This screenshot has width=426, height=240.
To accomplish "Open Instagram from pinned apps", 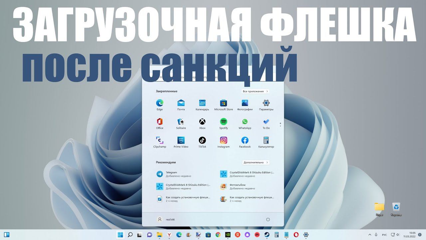I will coord(224,142).
